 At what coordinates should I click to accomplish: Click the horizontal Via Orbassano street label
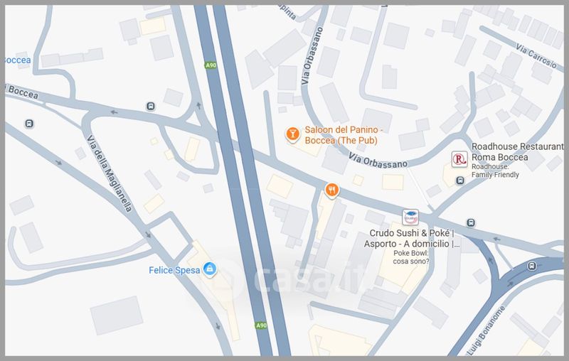[378, 161]
